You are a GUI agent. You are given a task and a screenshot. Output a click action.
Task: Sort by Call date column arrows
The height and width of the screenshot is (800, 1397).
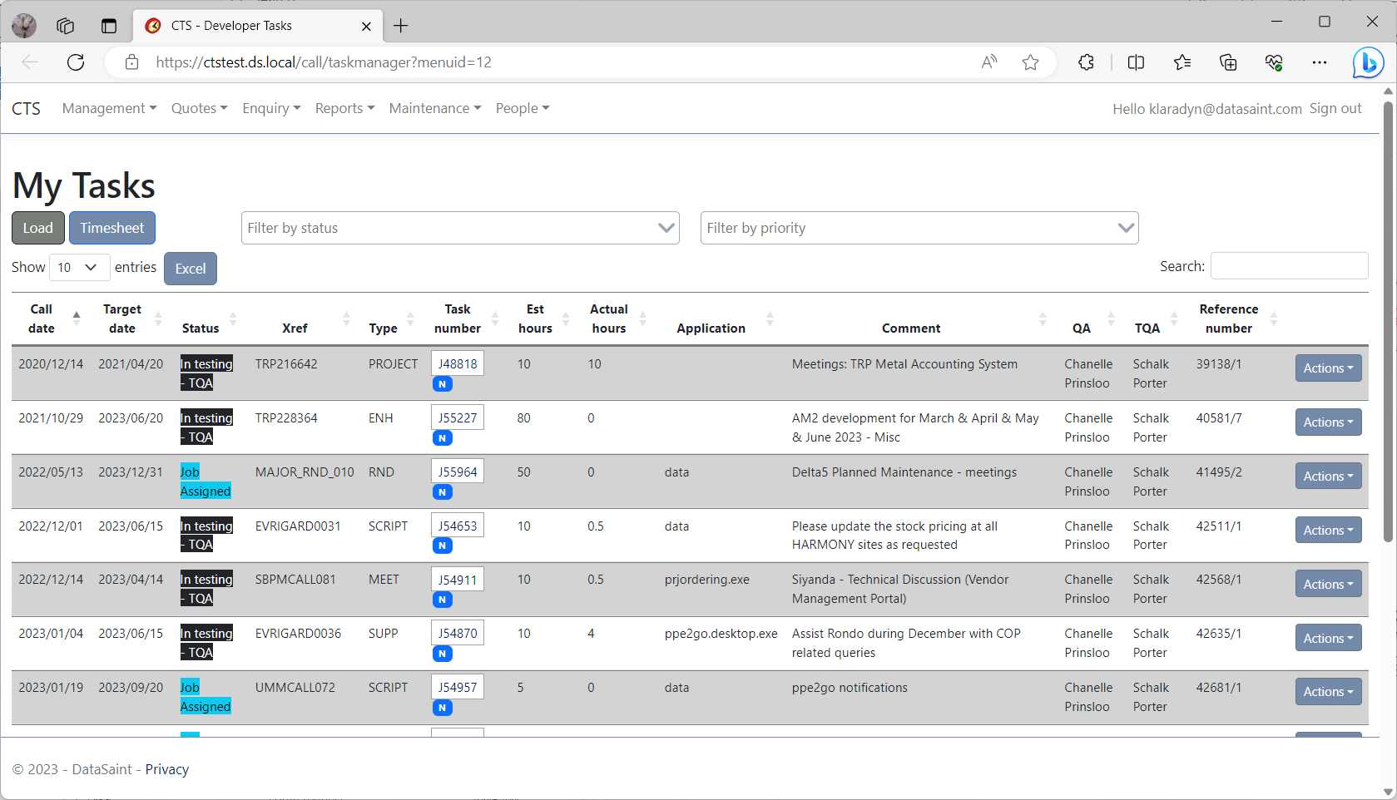tap(77, 319)
